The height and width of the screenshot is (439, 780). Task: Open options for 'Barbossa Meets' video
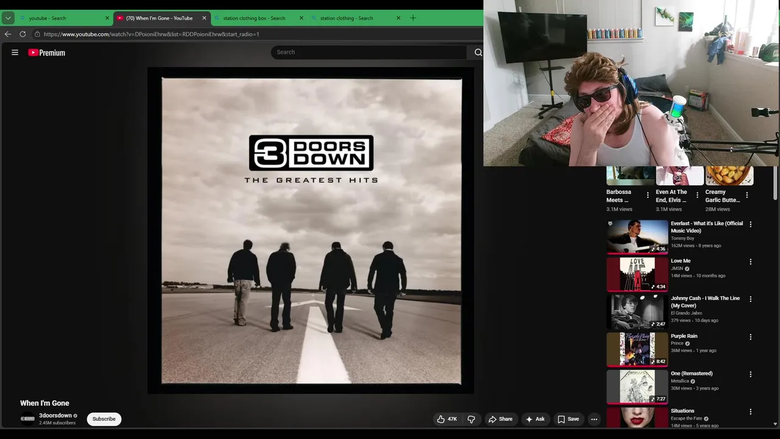click(648, 196)
